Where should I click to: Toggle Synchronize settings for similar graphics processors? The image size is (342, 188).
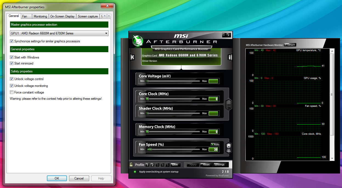click(12, 41)
